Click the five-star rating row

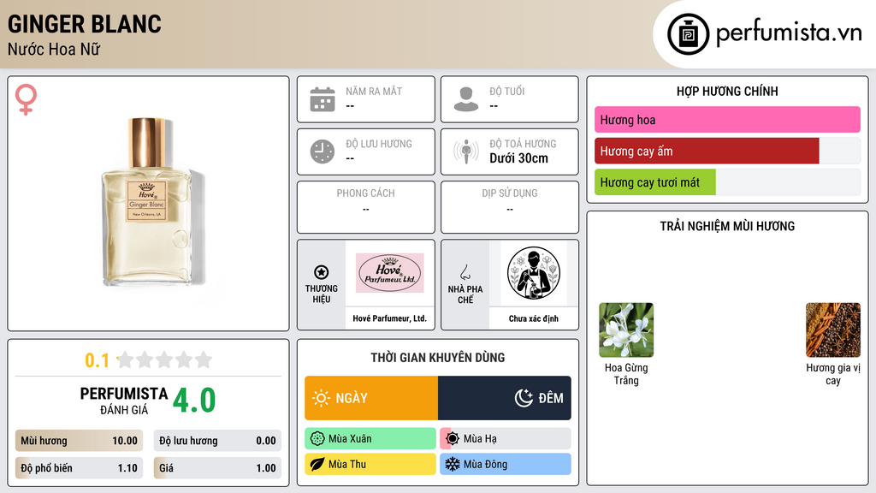coord(165,359)
